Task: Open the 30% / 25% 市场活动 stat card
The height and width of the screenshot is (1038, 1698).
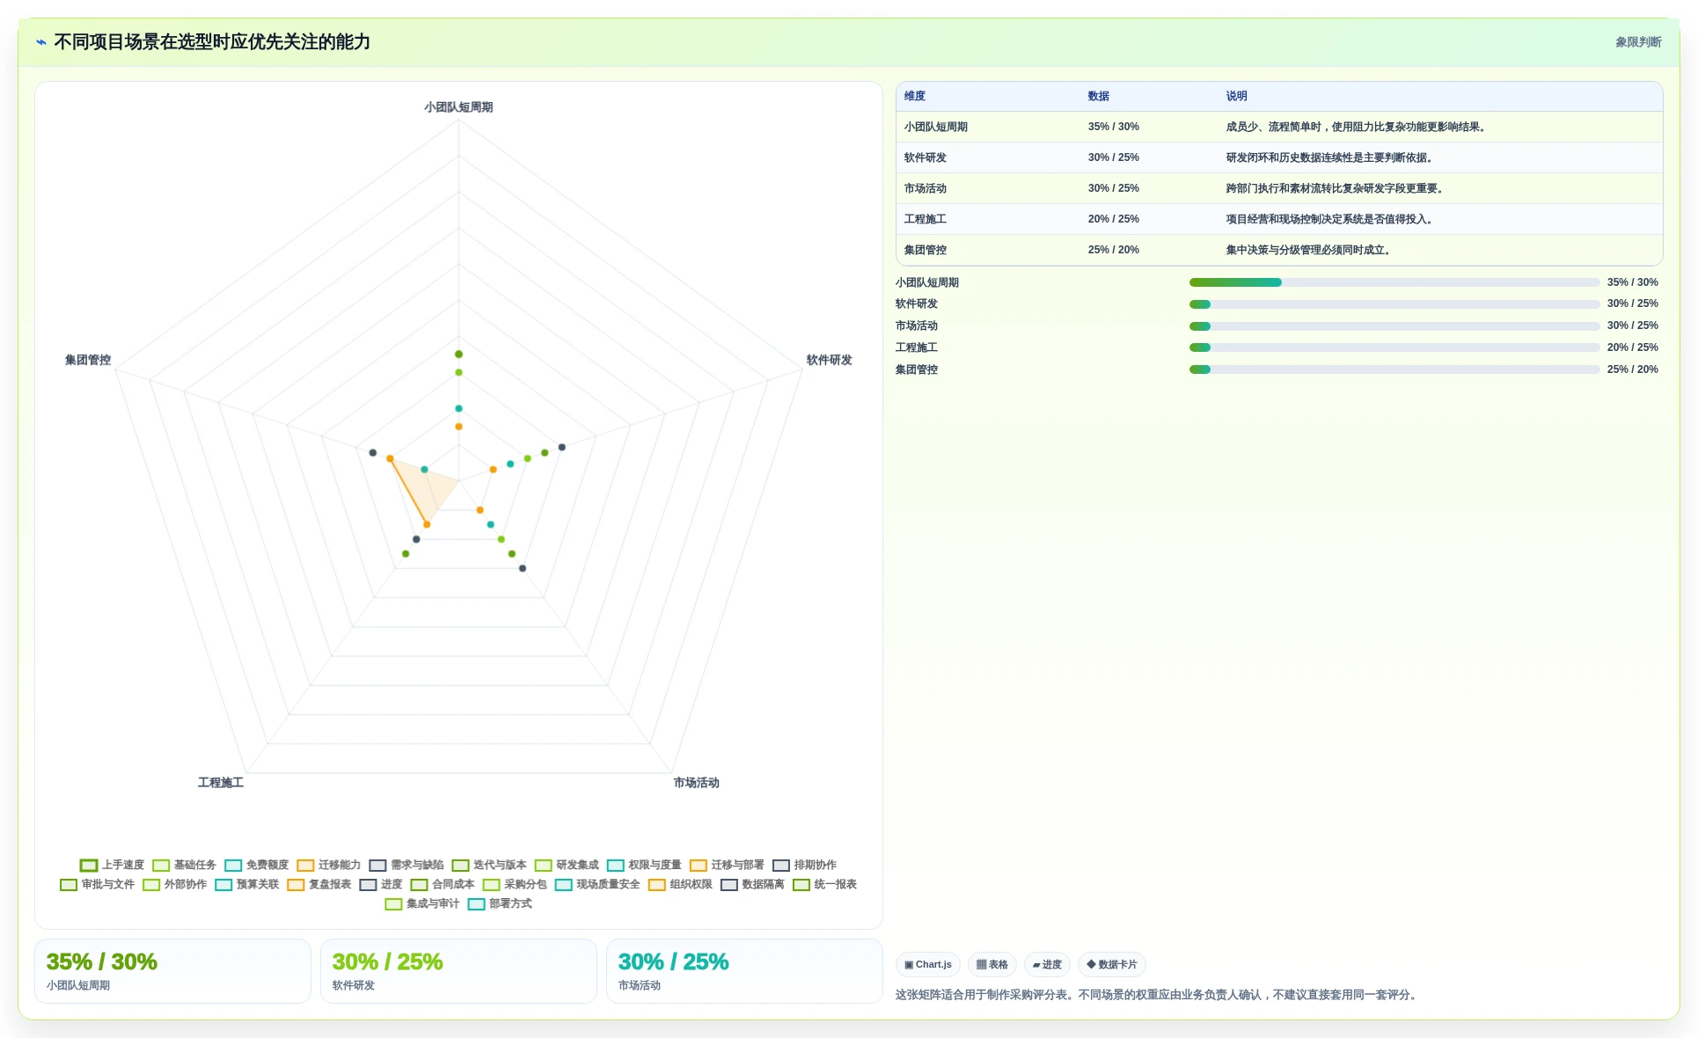Action: point(744,971)
